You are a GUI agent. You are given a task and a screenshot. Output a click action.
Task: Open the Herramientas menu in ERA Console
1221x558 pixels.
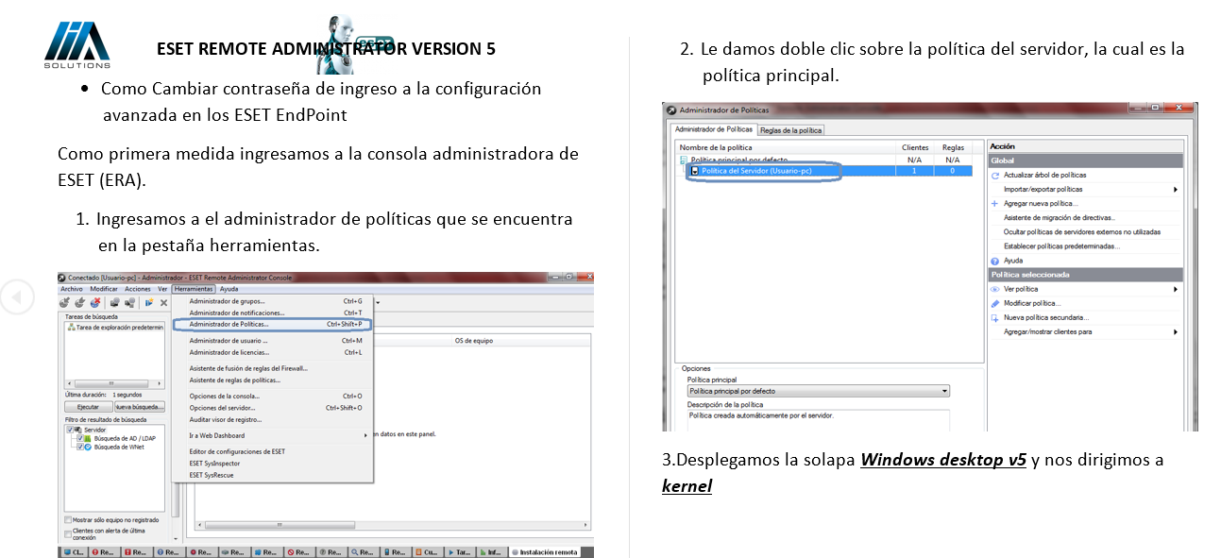point(194,289)
